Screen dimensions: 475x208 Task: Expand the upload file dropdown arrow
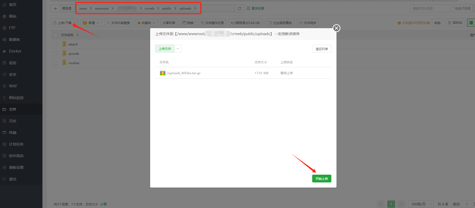[178, 49]
